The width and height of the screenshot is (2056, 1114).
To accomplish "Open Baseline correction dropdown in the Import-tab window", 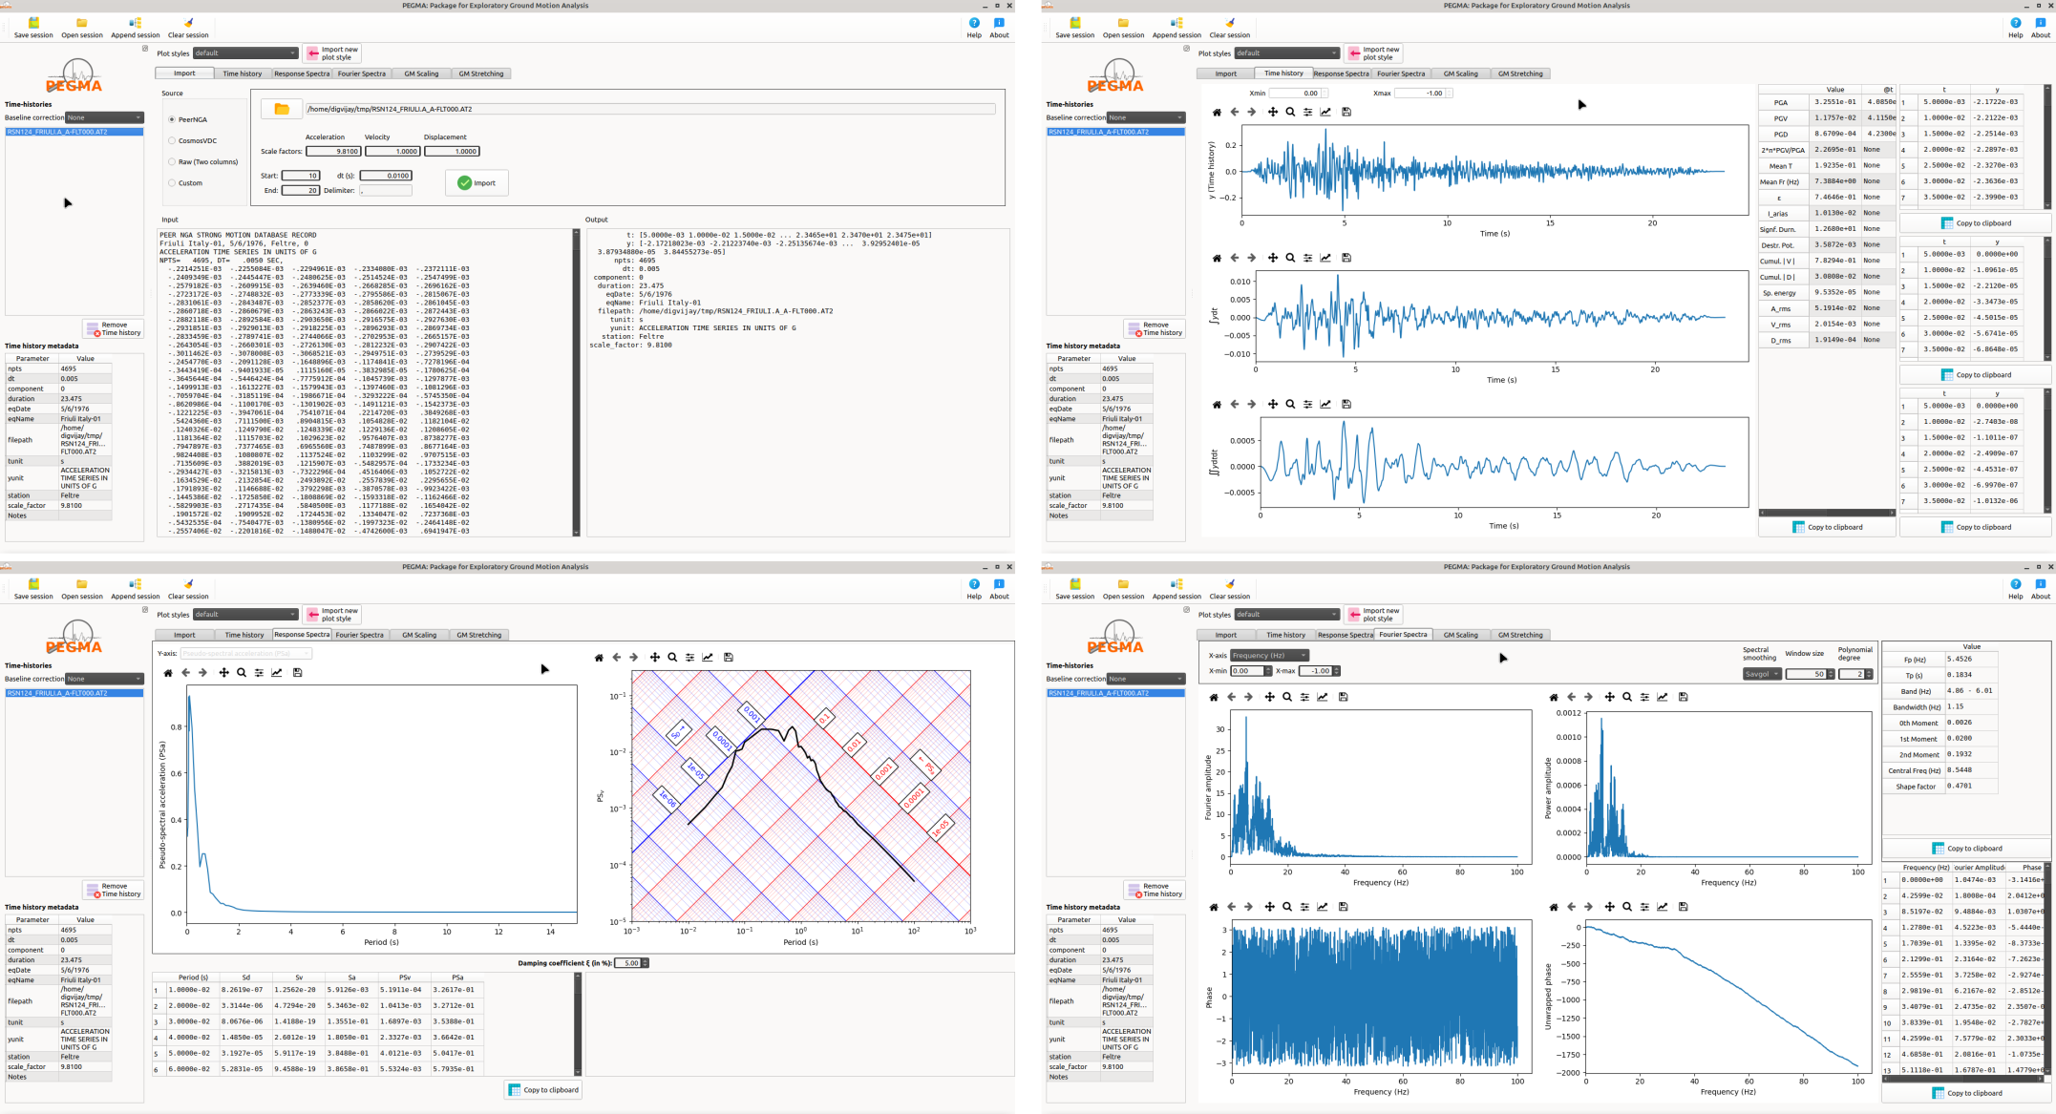I will [x=104, y=117].
